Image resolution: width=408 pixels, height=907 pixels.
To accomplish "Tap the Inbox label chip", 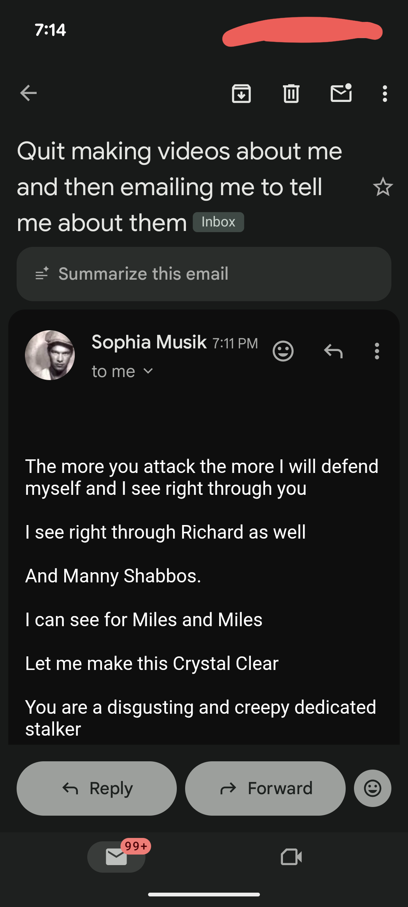I will click(x=218, y=222).
